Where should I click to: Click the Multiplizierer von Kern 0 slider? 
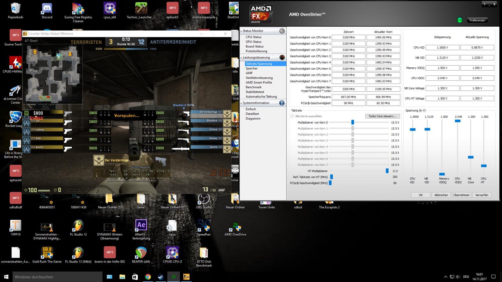(352, 122)
